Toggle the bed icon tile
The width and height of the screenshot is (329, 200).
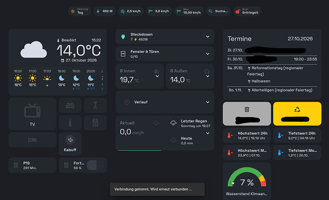(32, 140)
